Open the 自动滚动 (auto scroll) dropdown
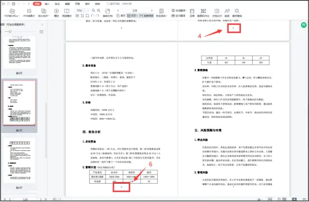The height and width of the screenshot is (202, 309). click(161, 13)
